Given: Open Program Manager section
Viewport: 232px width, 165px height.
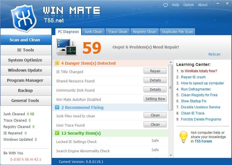Looking at the screenshot, I should (26, 80).
